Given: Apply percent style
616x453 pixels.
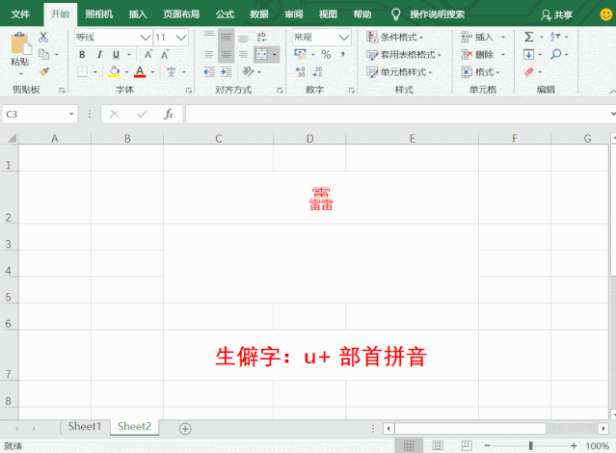Looking at the screenshot, I should tap(326, 55).
